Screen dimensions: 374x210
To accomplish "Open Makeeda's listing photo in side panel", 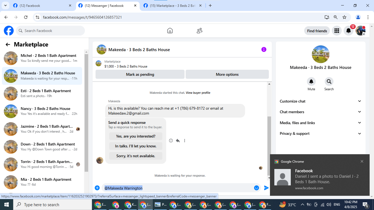I will click(321, 54).
